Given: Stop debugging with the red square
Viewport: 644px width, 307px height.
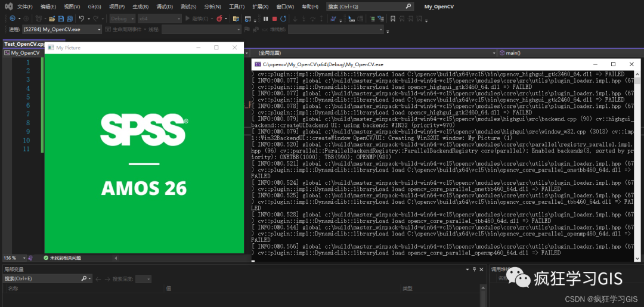Looking at the screenshot, I should [x=274, y=18].
